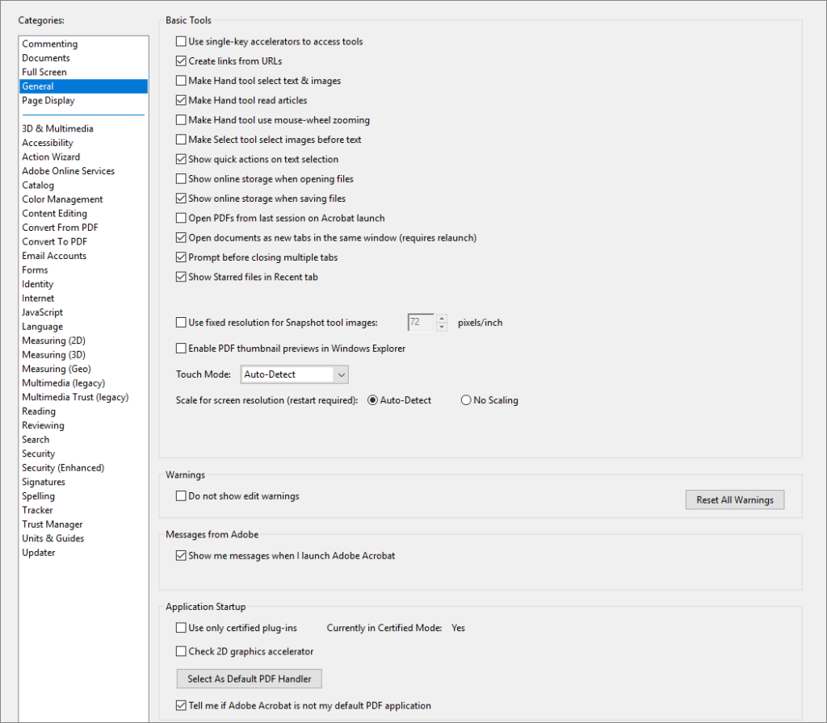Image resolution: width=827 pixels, height=723 pixels.
Task: Enable Open PDFs from last session on launch
Action: [x=180, y=218]
